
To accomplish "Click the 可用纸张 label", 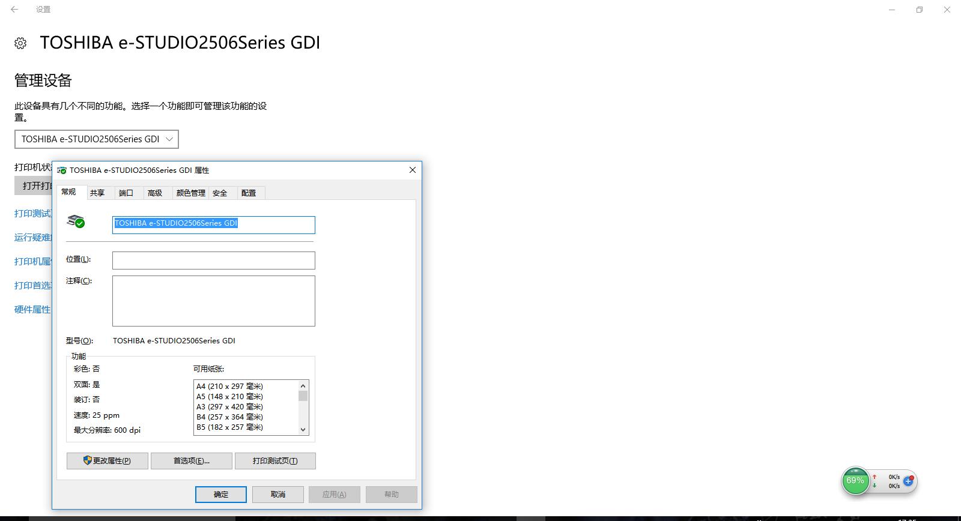I will point(208,369).
